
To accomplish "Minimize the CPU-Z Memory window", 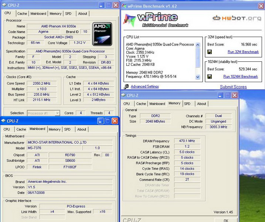I will tap(220, 95).
